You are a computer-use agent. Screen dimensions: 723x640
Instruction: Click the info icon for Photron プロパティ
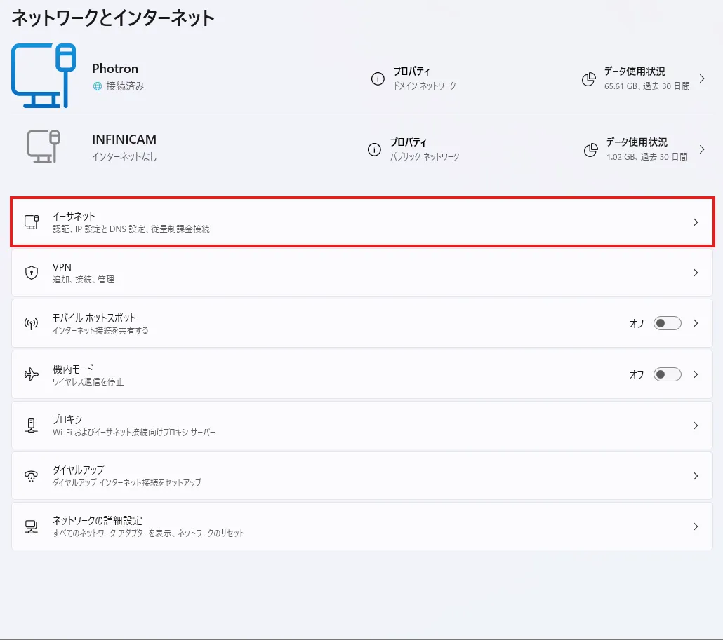click(378, 79)
